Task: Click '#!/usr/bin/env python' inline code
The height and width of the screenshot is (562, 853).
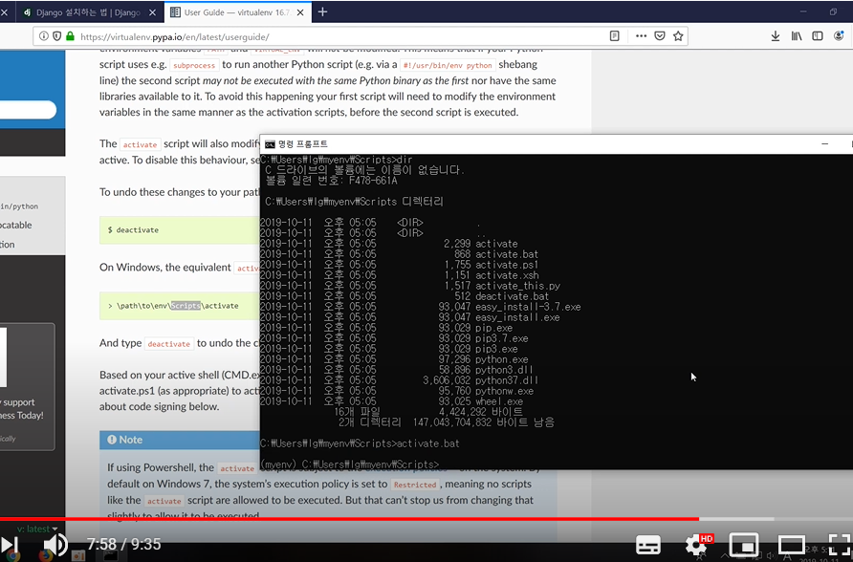Action: tap(448, 65)
